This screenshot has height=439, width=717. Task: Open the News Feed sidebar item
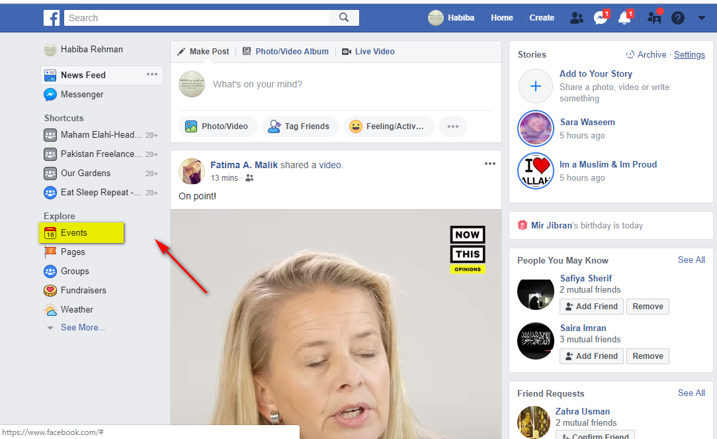(101, 75)
